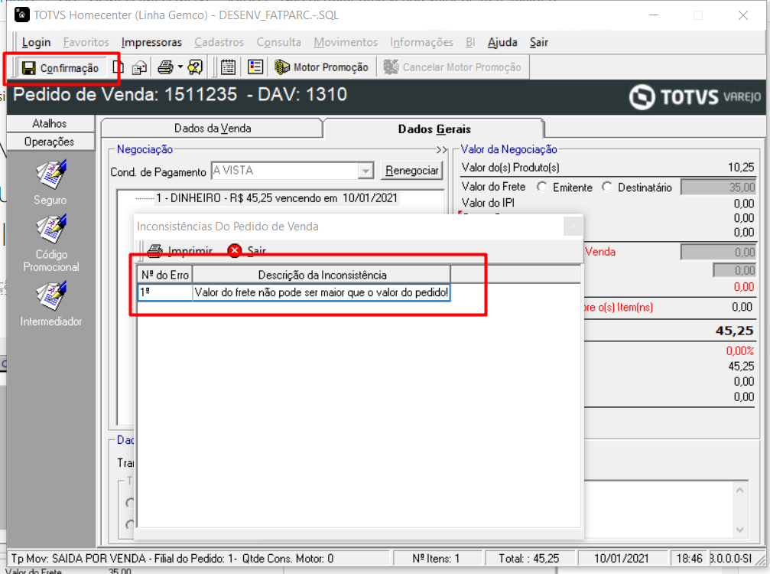Click the TOTVS application title bar icon

21,15
